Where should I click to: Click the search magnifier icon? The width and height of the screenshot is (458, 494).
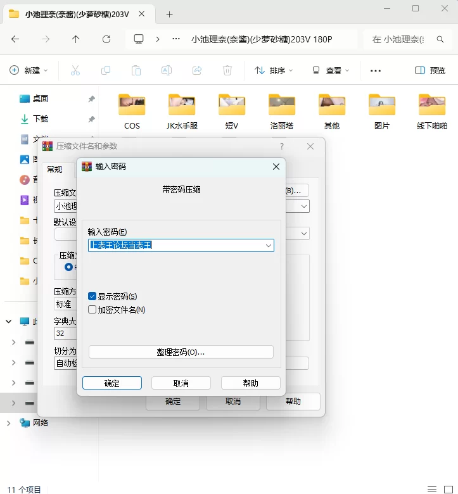click(x=440, y=39)
